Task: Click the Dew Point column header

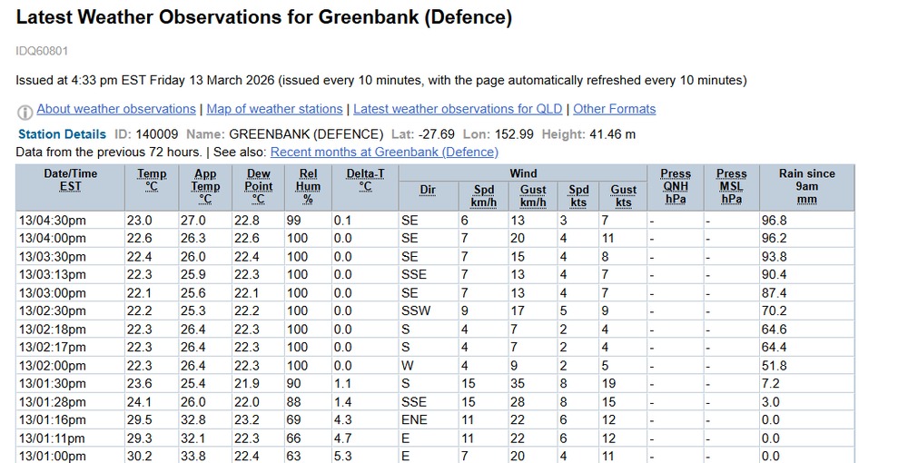Action: coord(259,186)
